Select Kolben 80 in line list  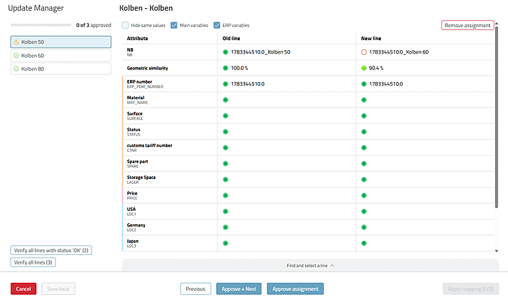click(61, 68)
